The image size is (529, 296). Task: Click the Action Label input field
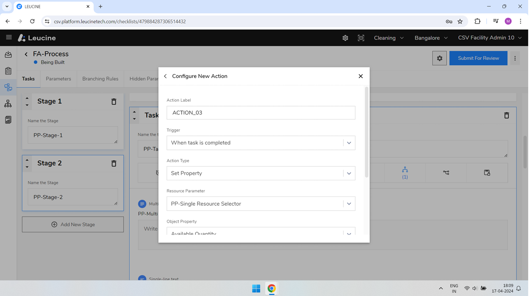pos(261,113)
